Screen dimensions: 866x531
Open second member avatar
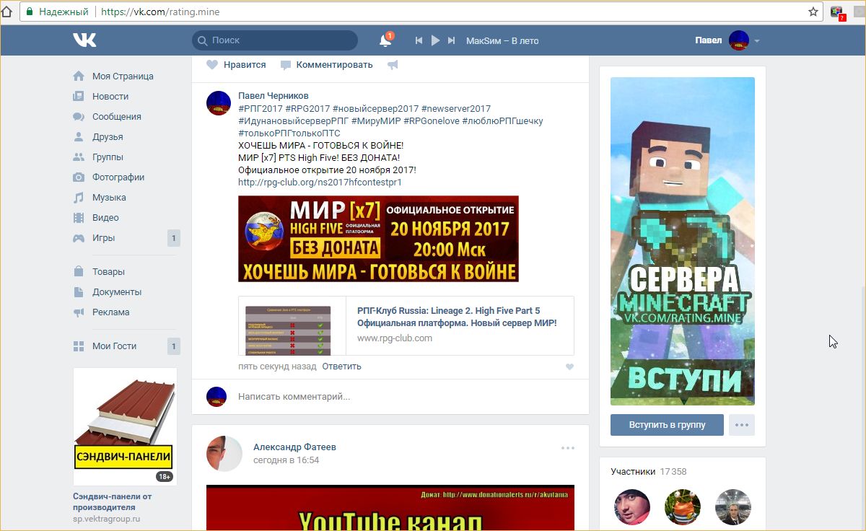click(683, 507)
